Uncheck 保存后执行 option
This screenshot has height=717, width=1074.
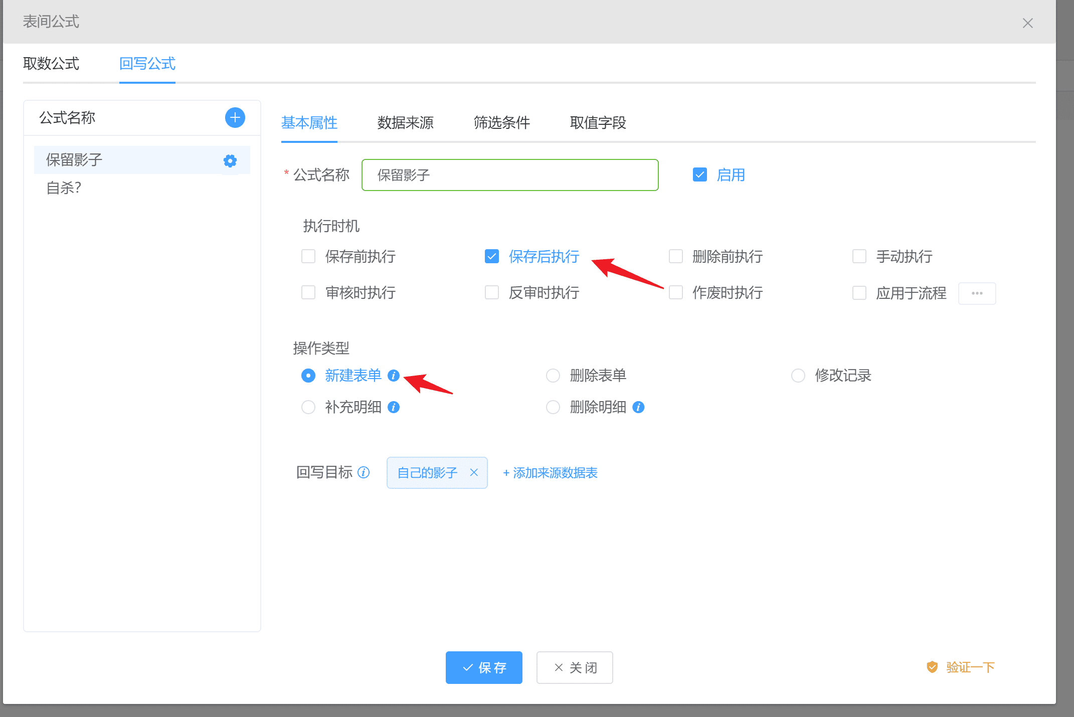click(x=492, y=256)
